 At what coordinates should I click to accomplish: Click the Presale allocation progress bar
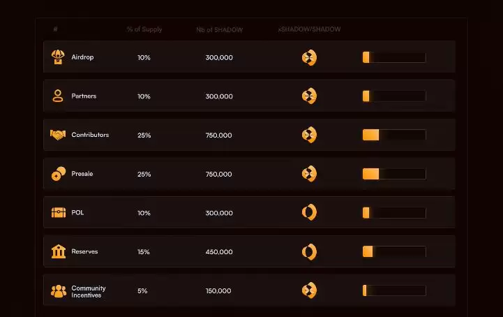pyautogui.click(x=393, y=174)
